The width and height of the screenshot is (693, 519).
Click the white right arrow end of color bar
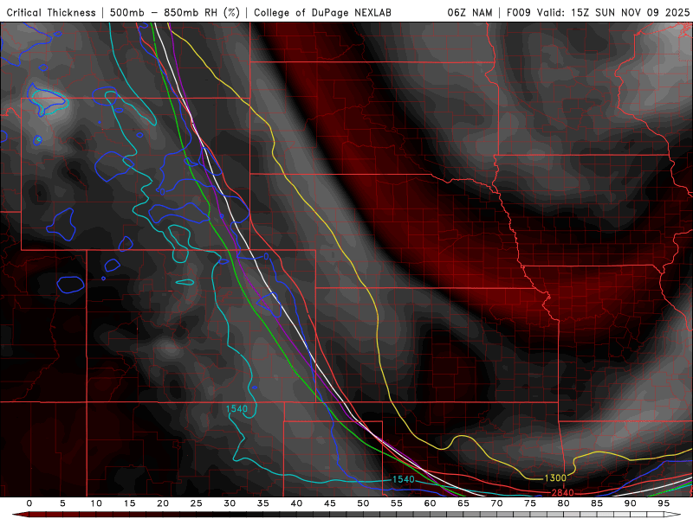click(673, 515)
